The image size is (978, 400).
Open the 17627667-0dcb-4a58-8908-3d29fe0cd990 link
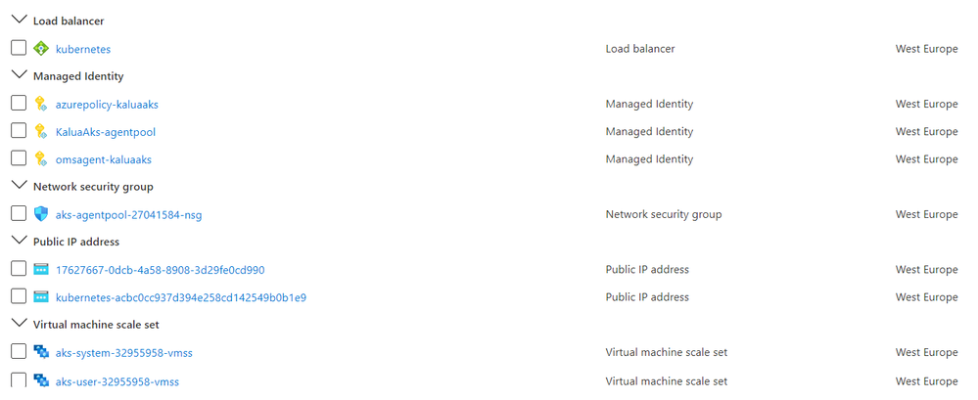click(161, 270)
